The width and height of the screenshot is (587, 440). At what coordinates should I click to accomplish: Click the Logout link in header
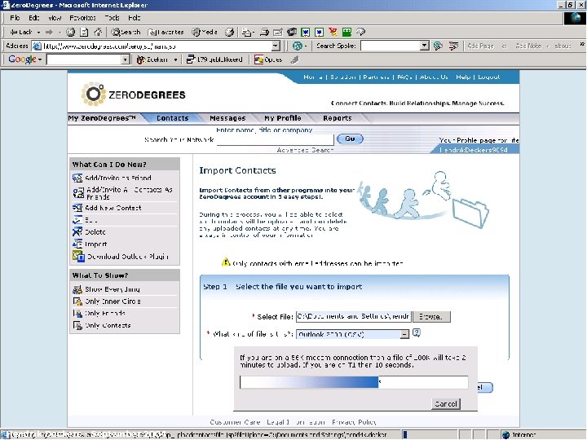(489, 77)
